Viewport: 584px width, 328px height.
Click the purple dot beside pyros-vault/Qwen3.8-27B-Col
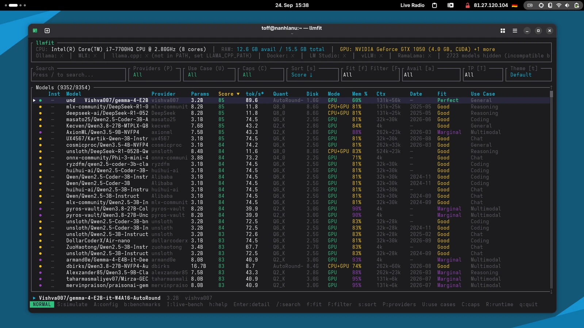[x=41, y=209]
